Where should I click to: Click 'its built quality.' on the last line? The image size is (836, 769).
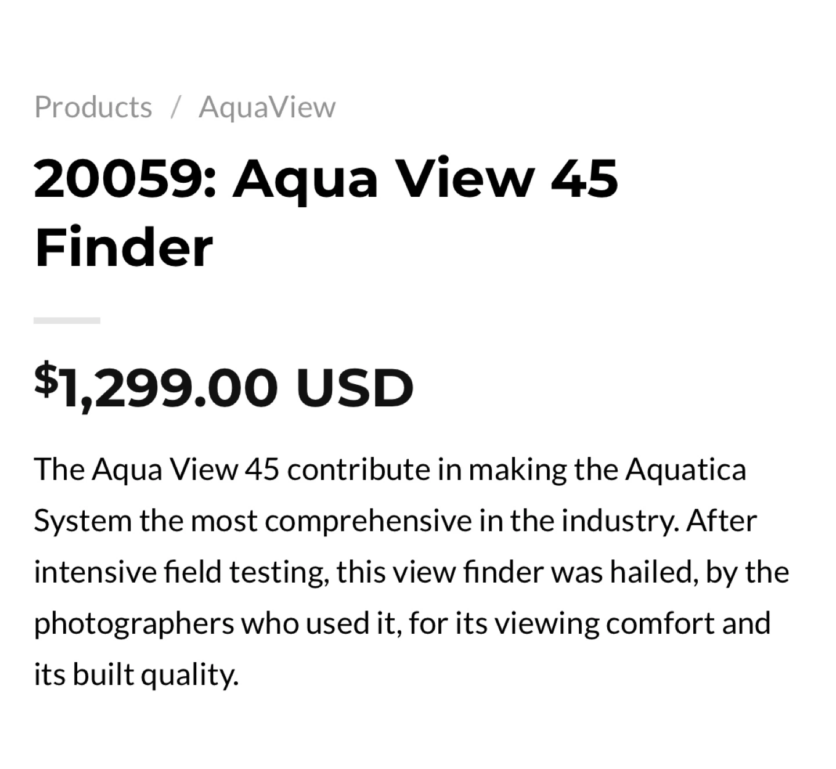[x=136, y=674]
